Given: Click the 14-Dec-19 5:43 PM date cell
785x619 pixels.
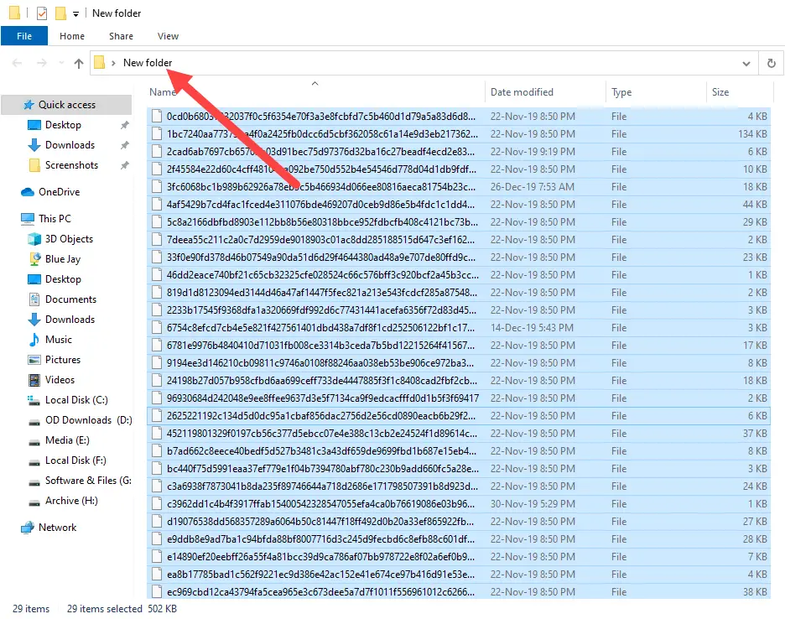Looking at the screenshot, I should [x=532, y=327].
